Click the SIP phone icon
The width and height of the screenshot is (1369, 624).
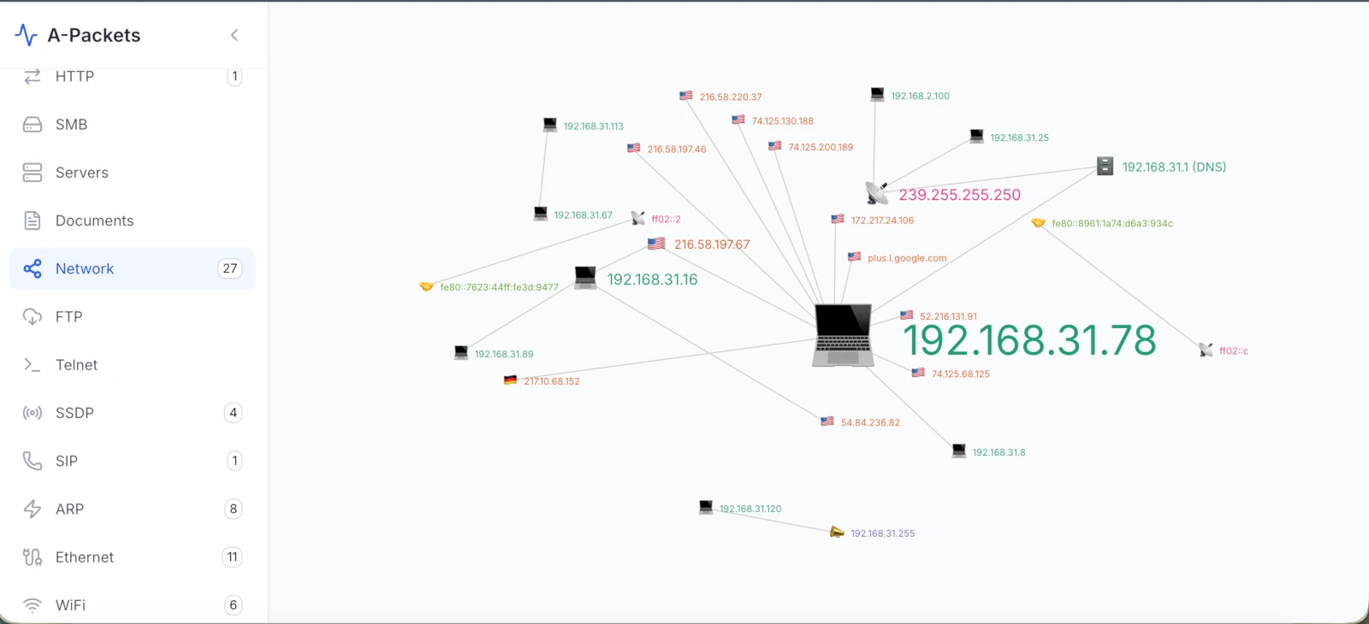click(33, 461)
